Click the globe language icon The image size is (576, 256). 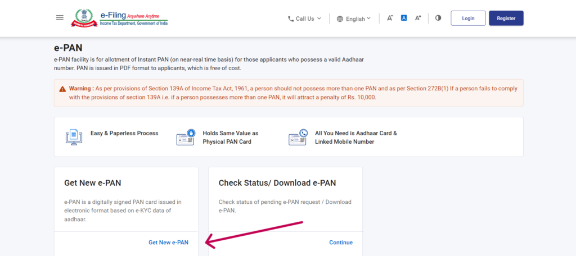coord(340,19)
